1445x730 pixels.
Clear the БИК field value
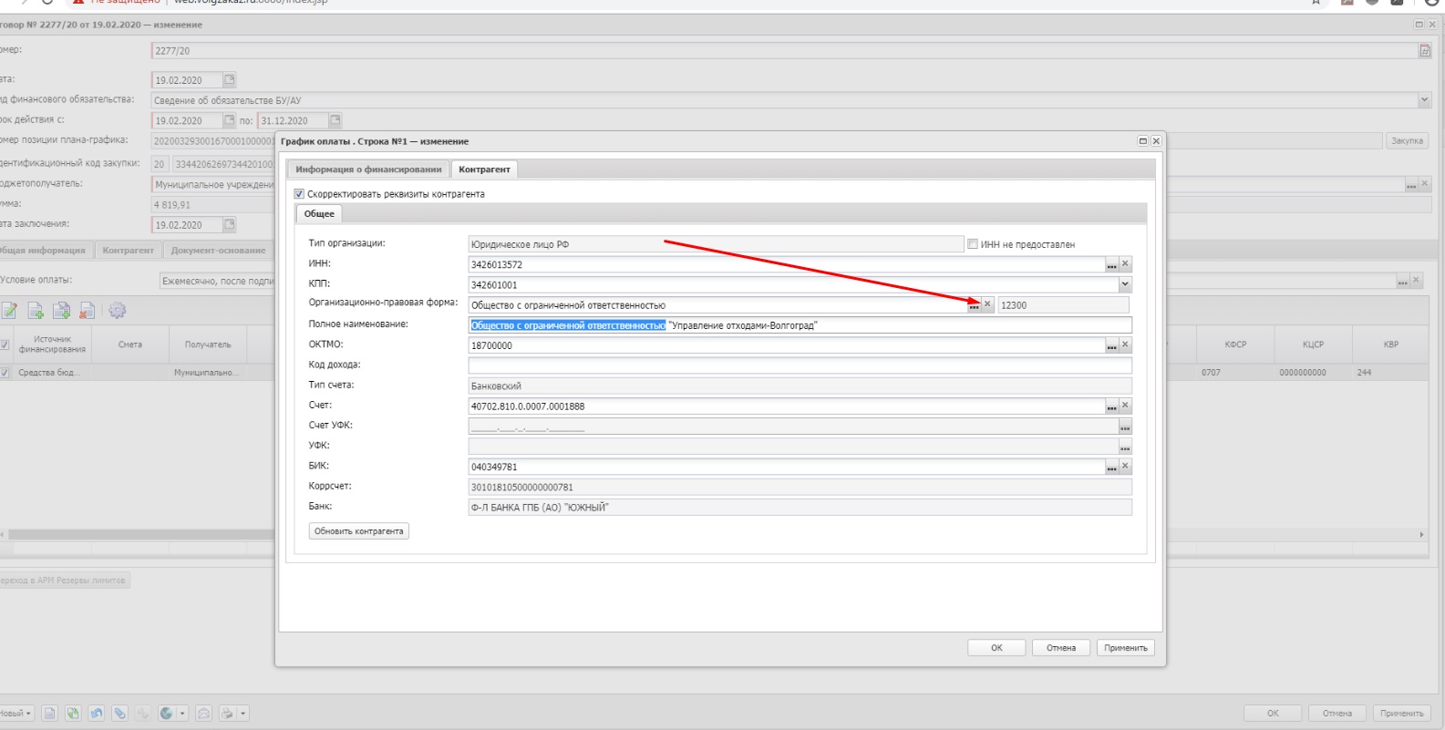pyautogui.click(x=1125, y=466)
